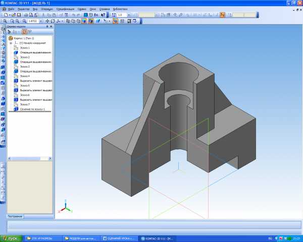Open the cursor step dropdown showing 1.0
The image size is (303, 242).
pos(129,15)
